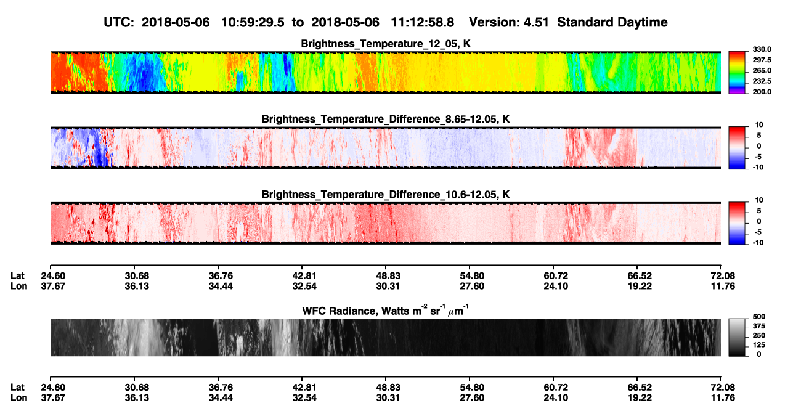Select the WFC Radiance grayscale image strip
801x411 pixels.
pyautogui.click(x=385, y=337)
